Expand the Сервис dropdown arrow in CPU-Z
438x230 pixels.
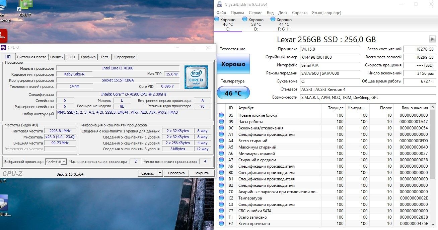(160, 173)
